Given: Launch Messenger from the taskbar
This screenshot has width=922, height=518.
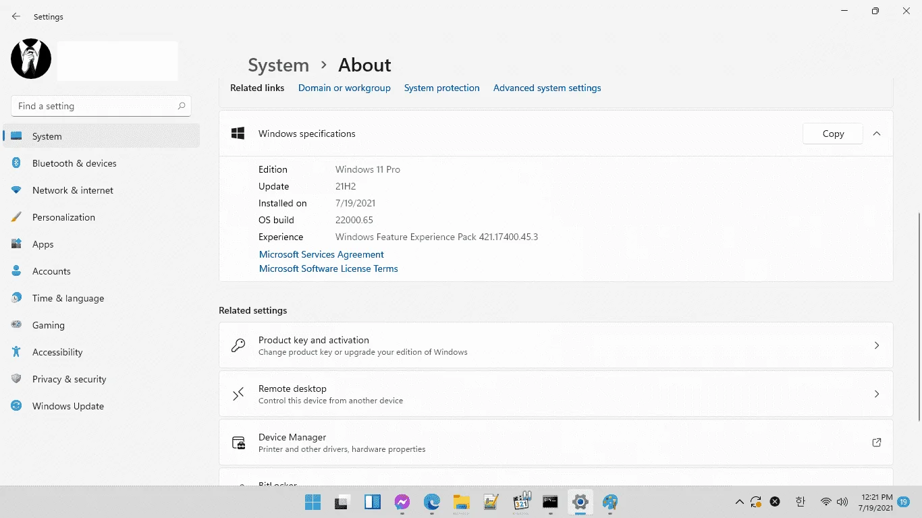Looking at the screenshot, I should 402,502.
